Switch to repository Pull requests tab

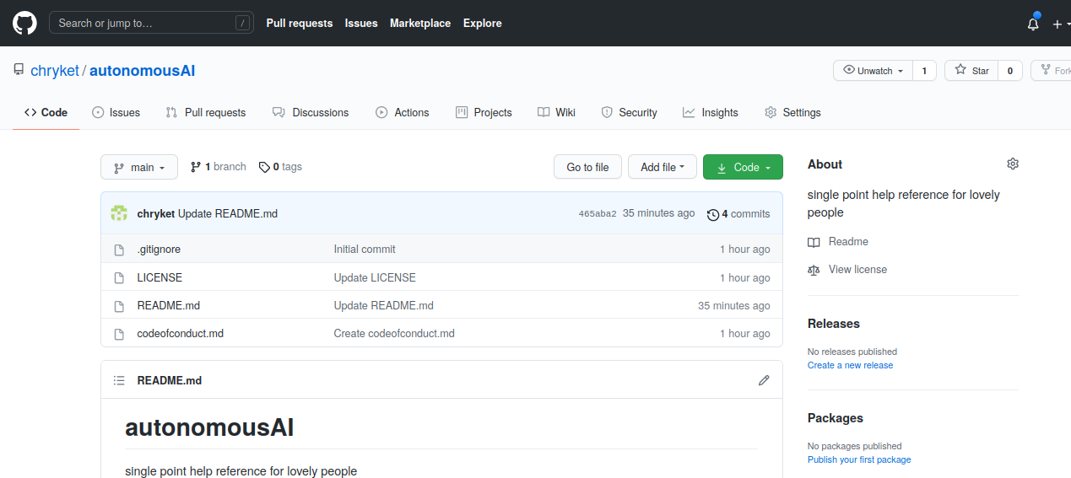[x=206, y=112]
